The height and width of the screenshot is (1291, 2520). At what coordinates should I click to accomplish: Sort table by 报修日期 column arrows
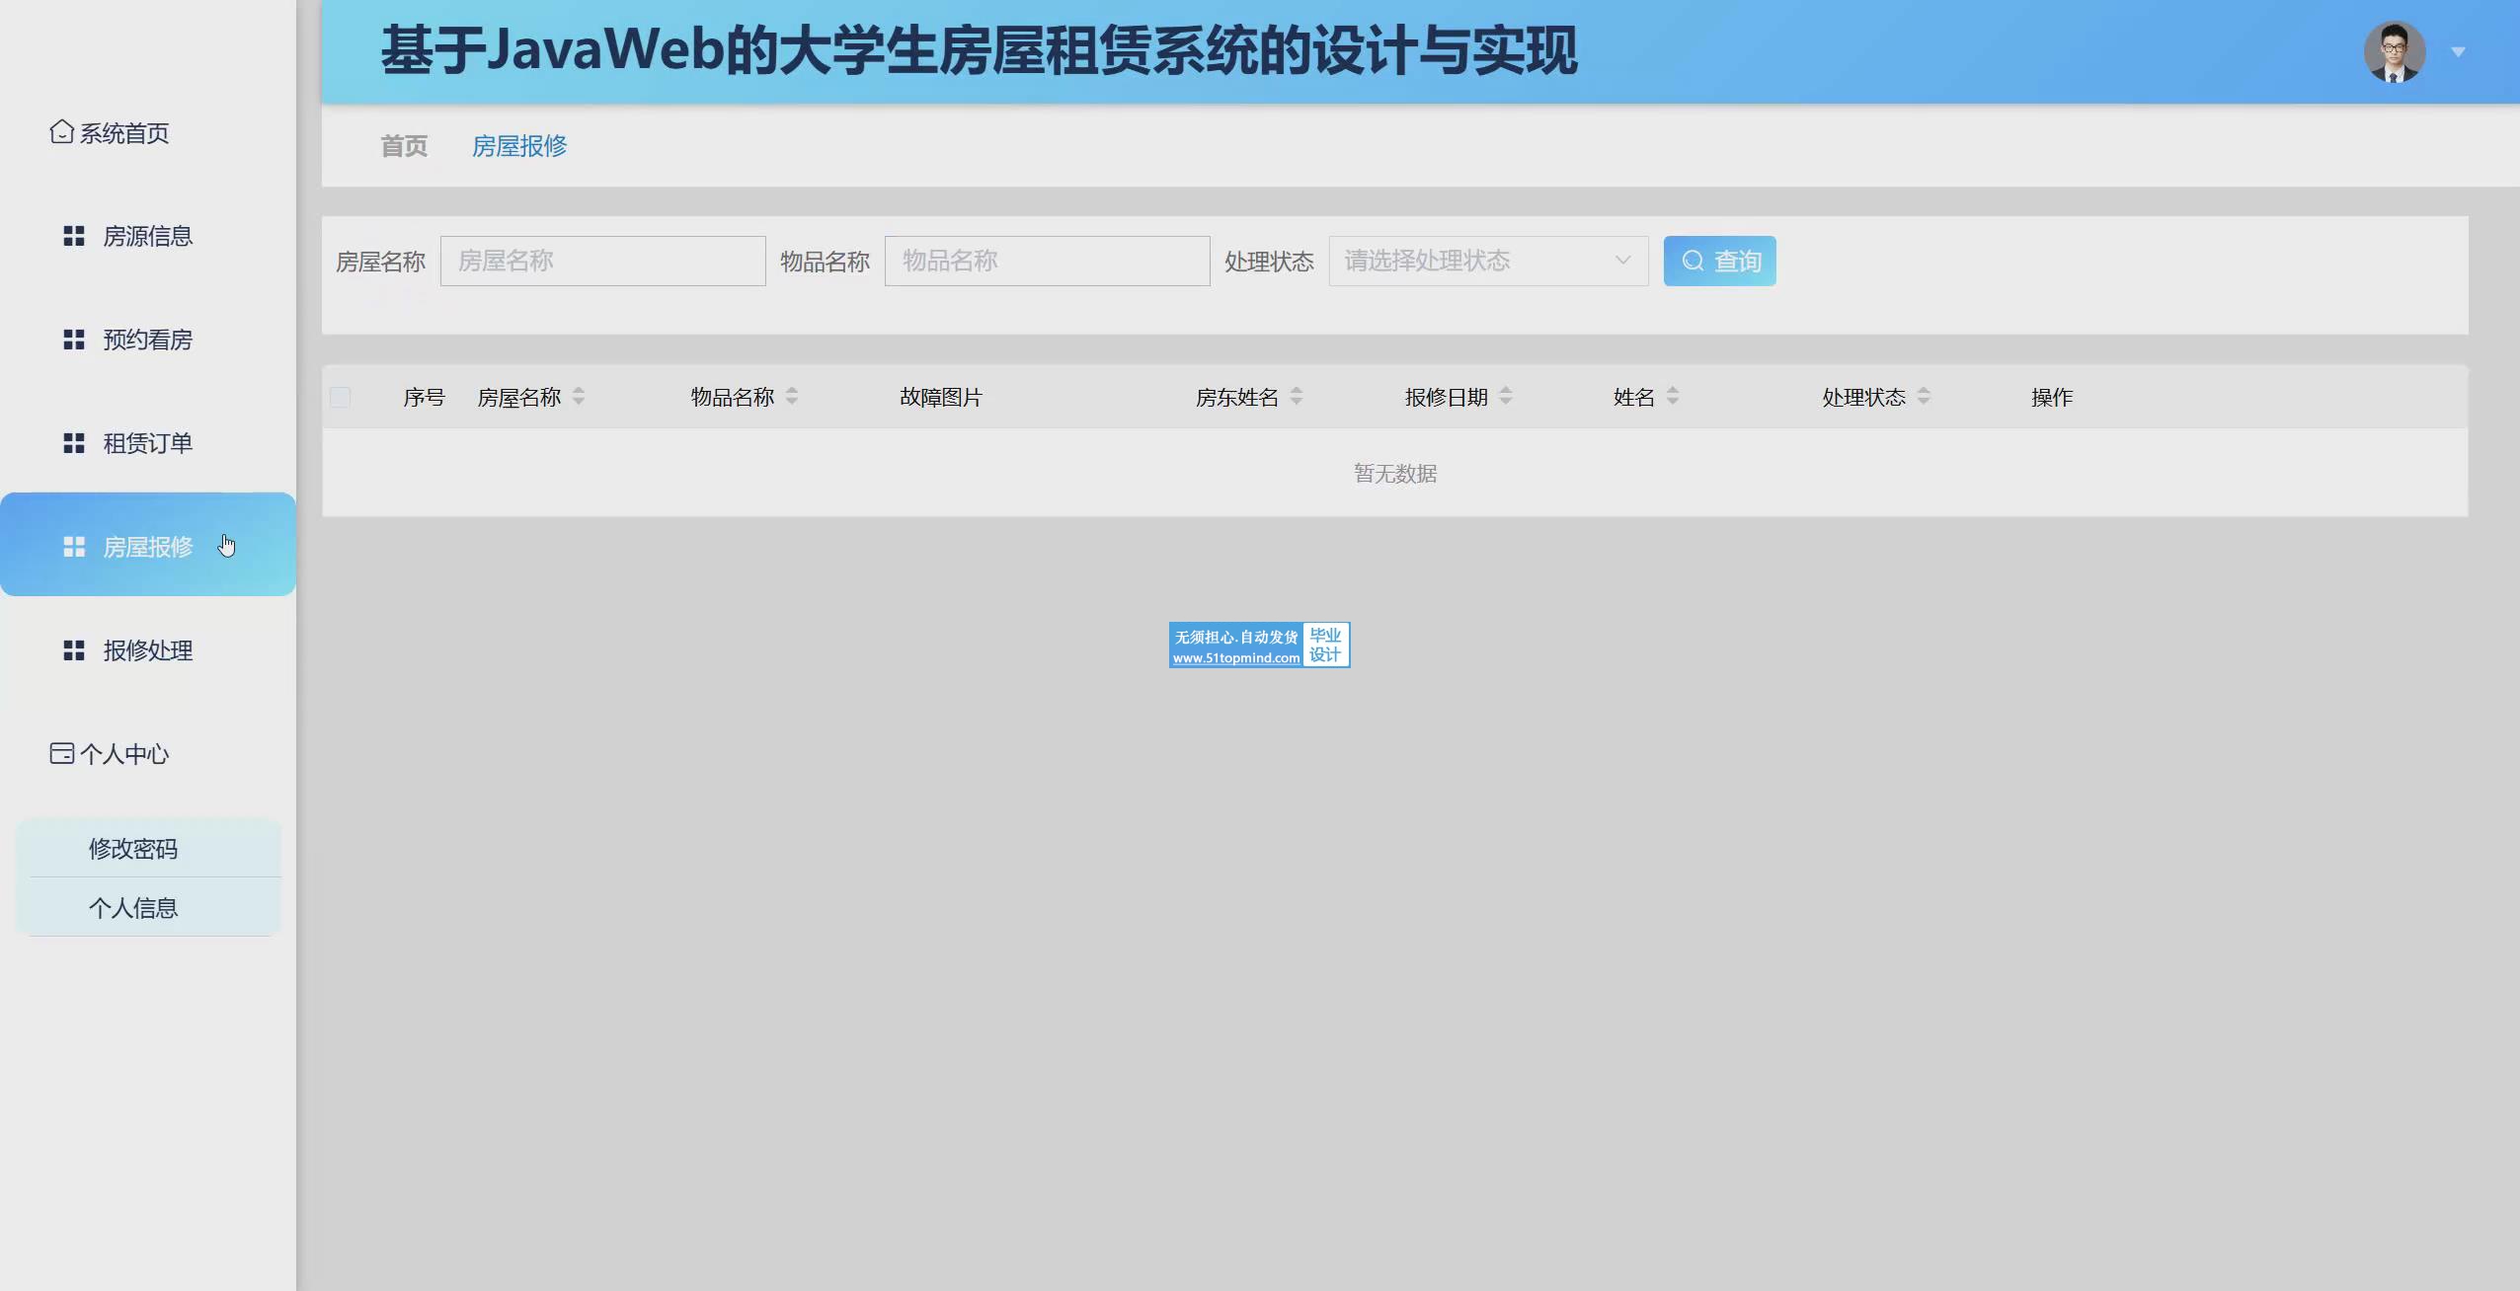coord(1506,397)
